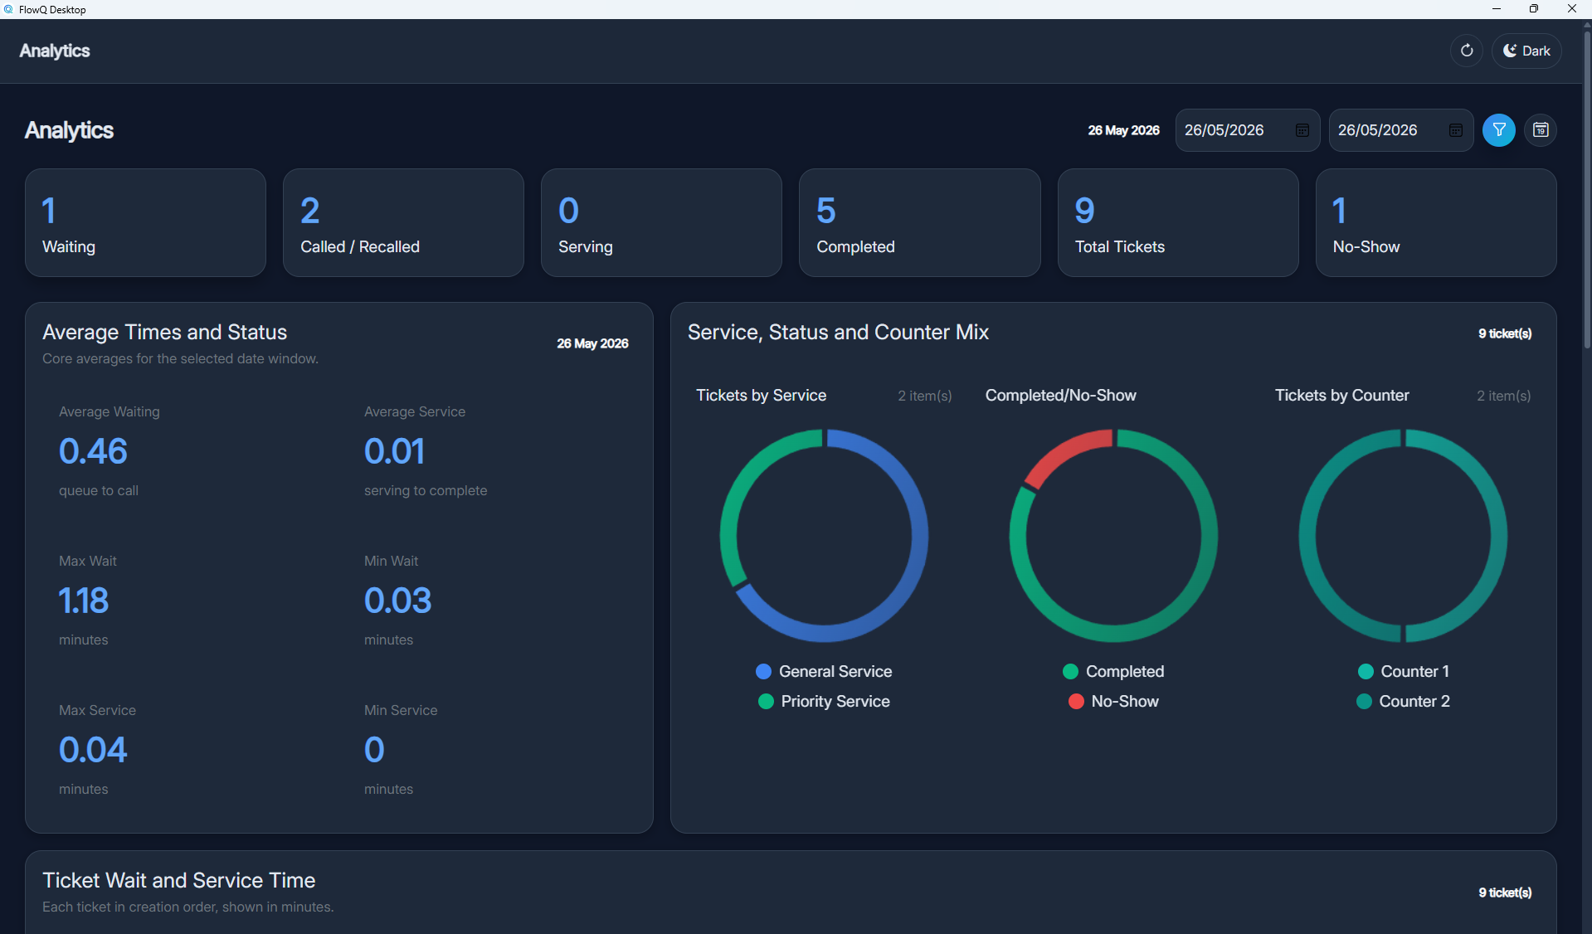Click the Completed legend green dot
This screenshot has width=1592, height=934.
click(x=1070, y=672)
